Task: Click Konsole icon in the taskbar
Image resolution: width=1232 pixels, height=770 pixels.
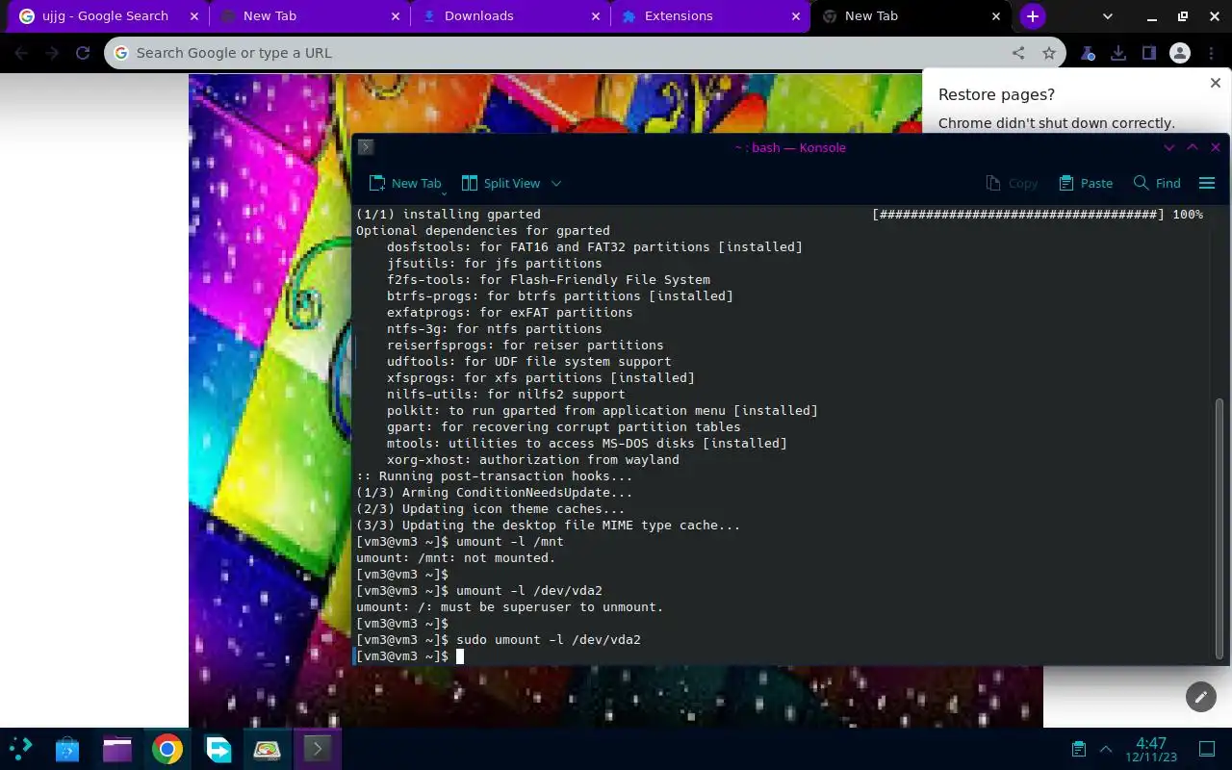Action: pos(318,749)
